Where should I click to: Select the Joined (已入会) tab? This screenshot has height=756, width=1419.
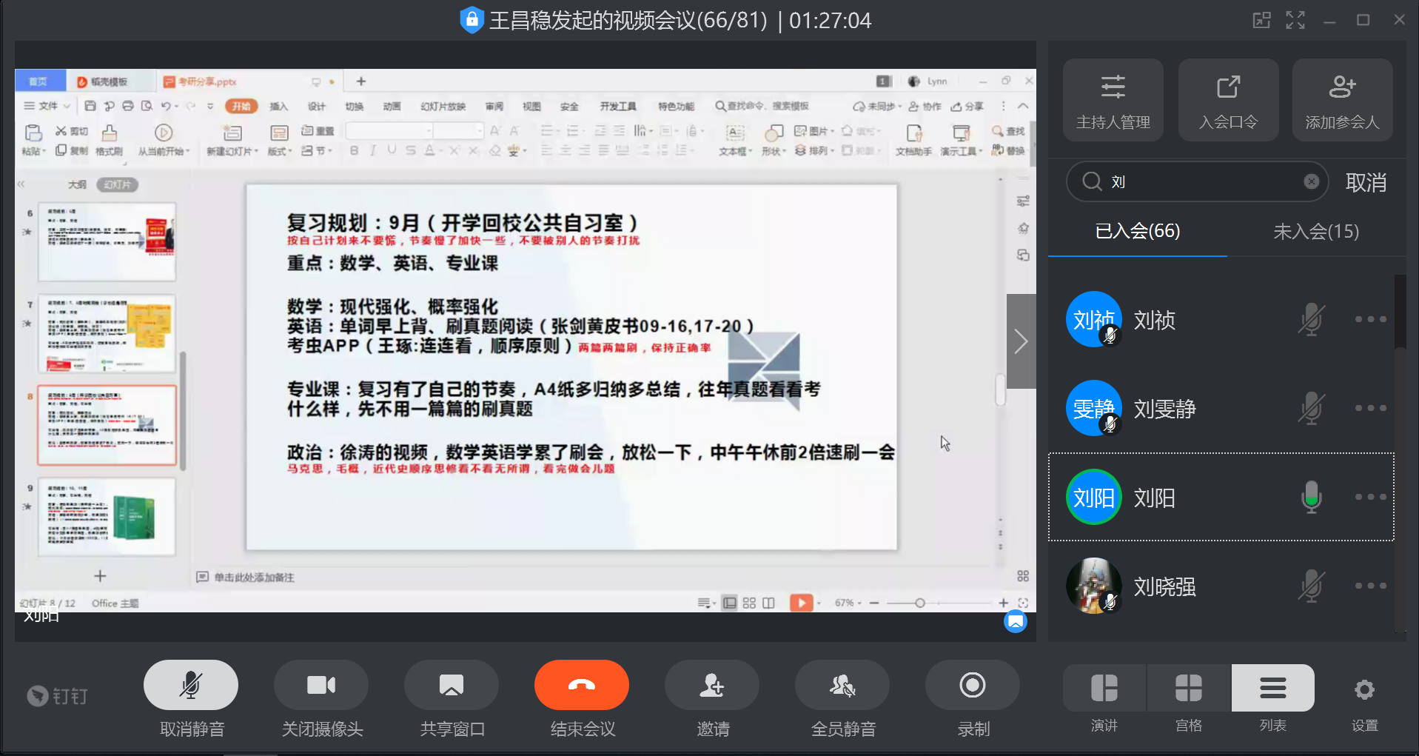1137,232
